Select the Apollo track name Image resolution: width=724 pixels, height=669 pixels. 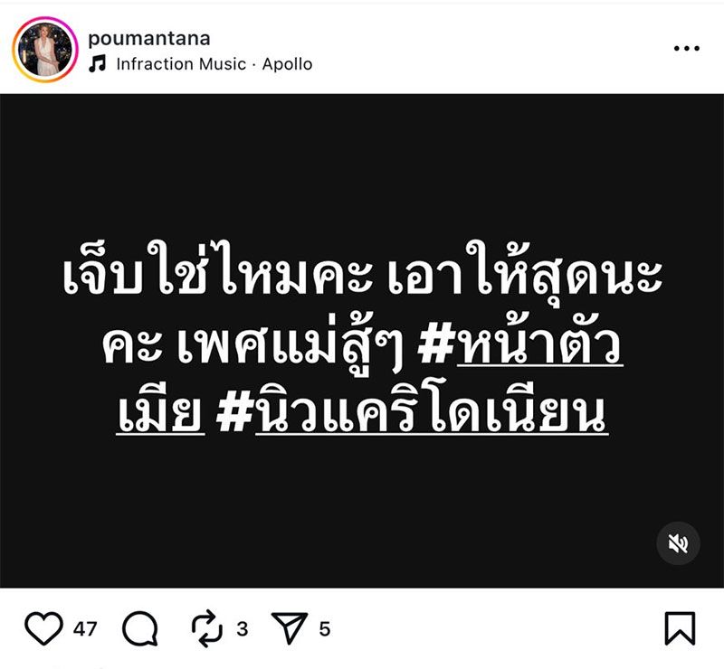tap(287, 63)
